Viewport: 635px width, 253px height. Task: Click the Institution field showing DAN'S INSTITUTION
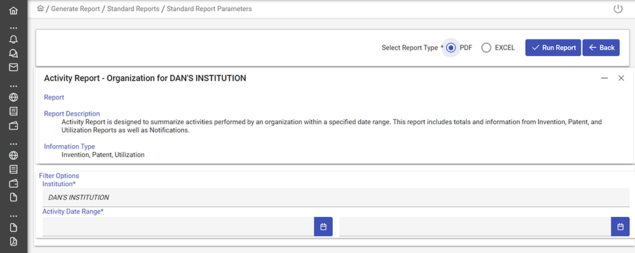[336, 198]
